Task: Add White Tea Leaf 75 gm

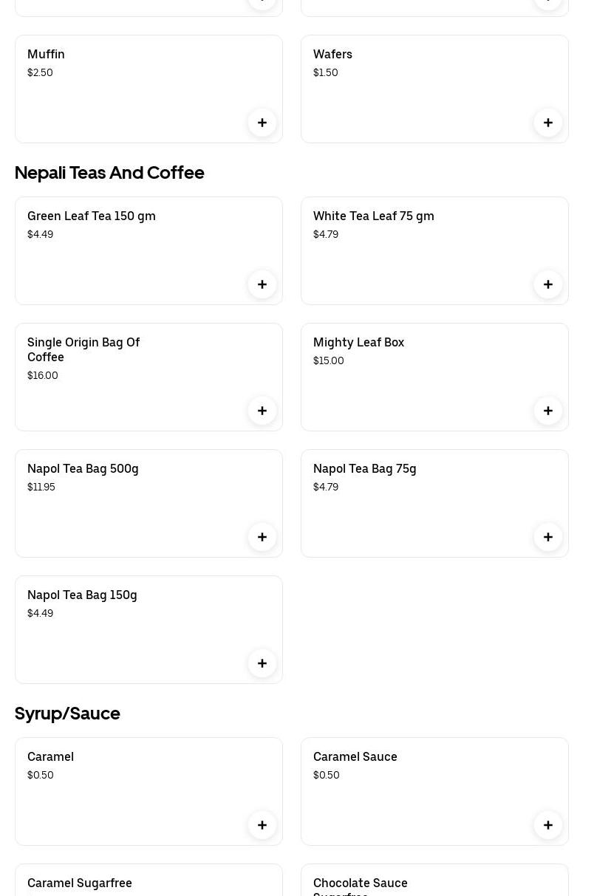Action: (x=548, y=284)
